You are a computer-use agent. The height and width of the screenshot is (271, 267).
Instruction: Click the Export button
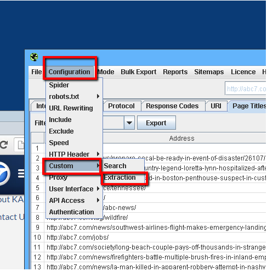click(156, 123)
